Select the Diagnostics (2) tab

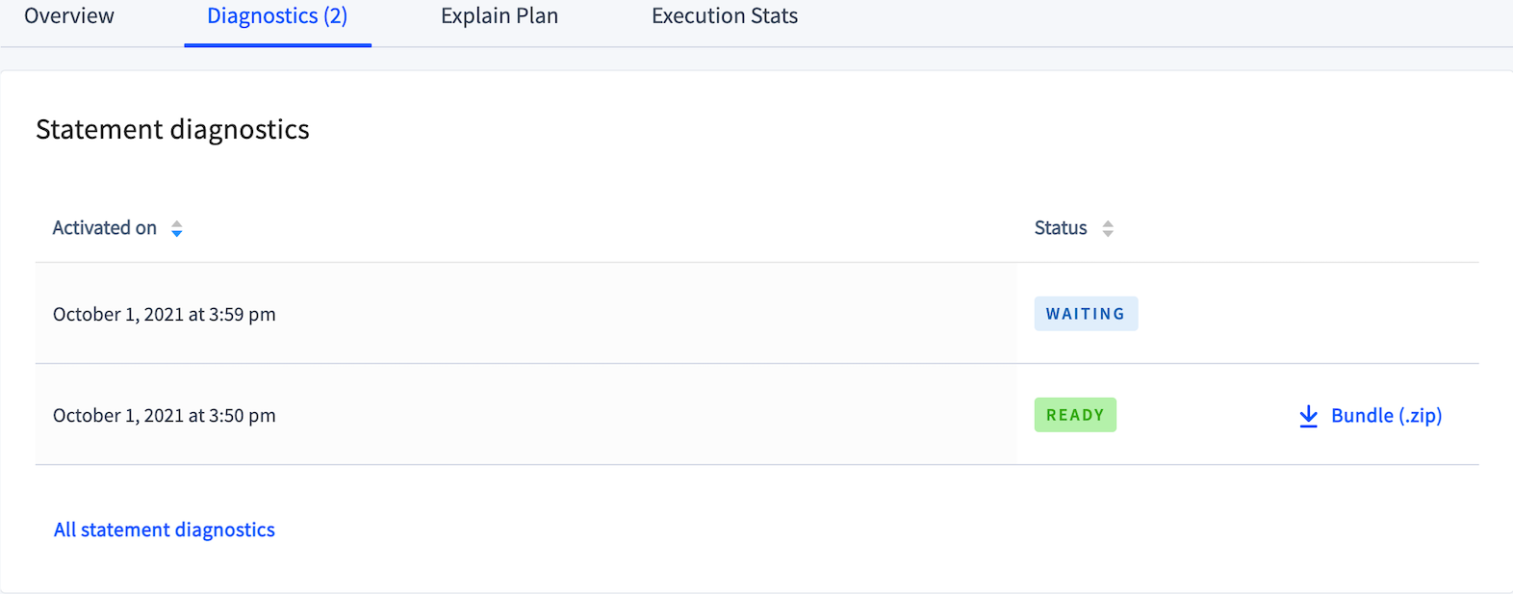277,16
